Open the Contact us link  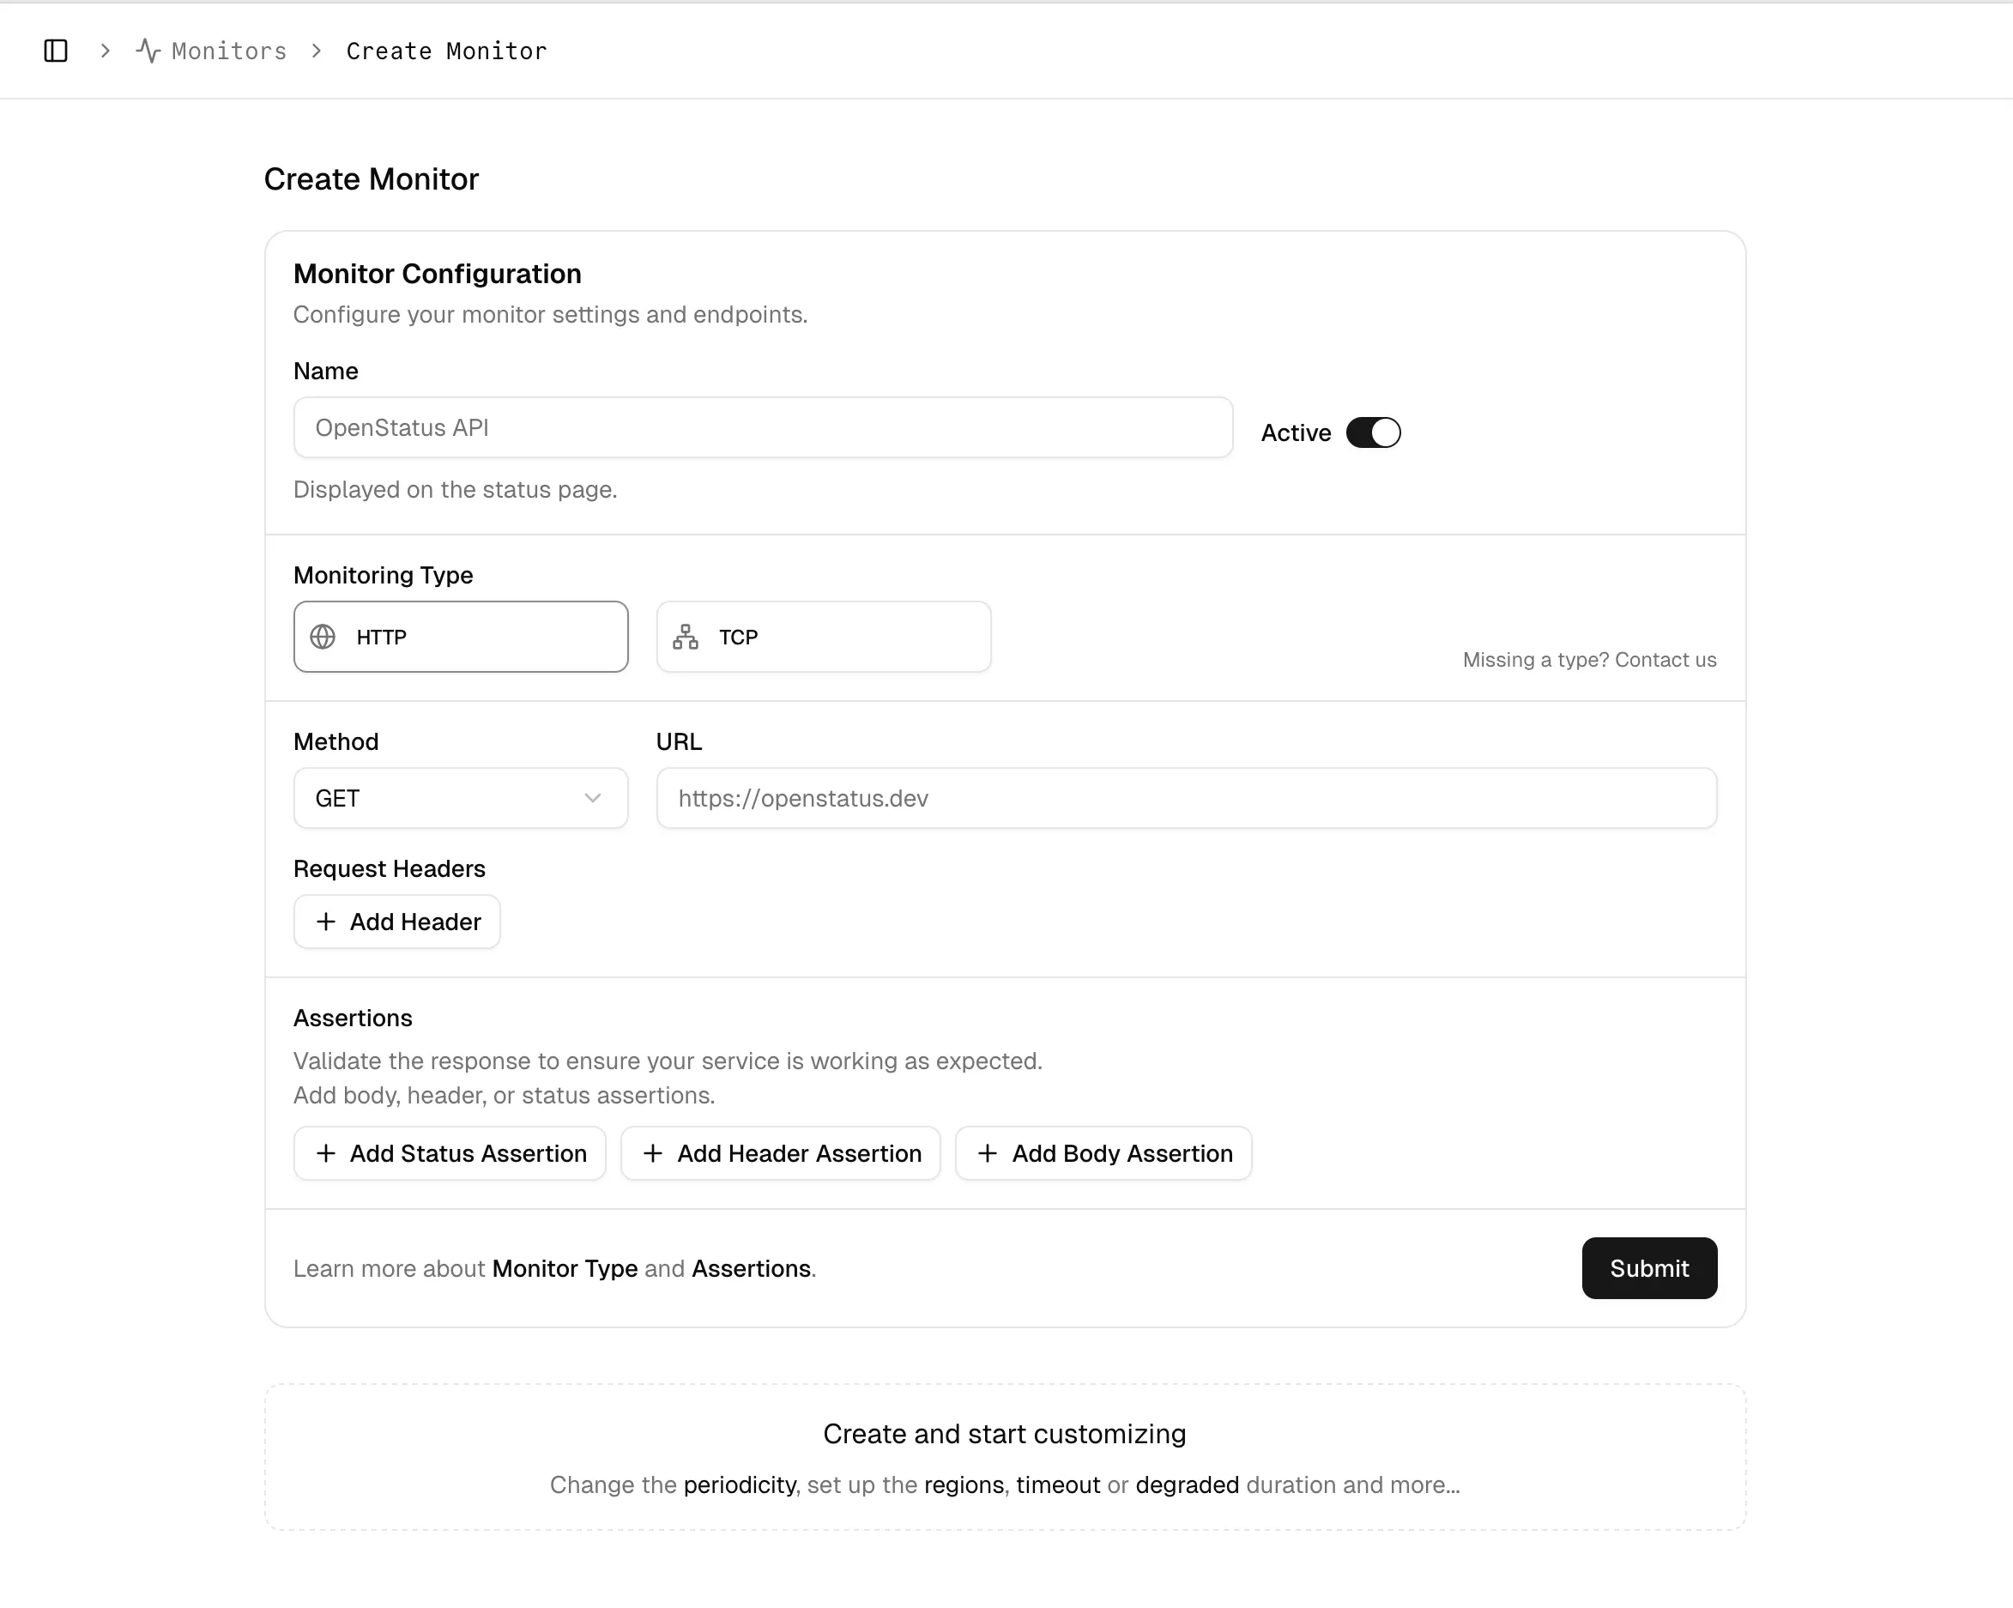[x=1665, y=659]
